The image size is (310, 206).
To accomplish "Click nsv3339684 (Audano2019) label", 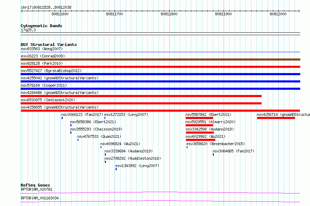I will [x=129, y=151].
